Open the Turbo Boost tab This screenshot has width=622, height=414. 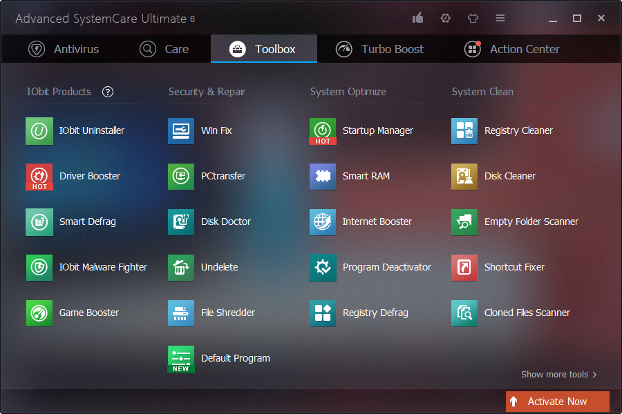pyautogui.click(x=379, y=49)
